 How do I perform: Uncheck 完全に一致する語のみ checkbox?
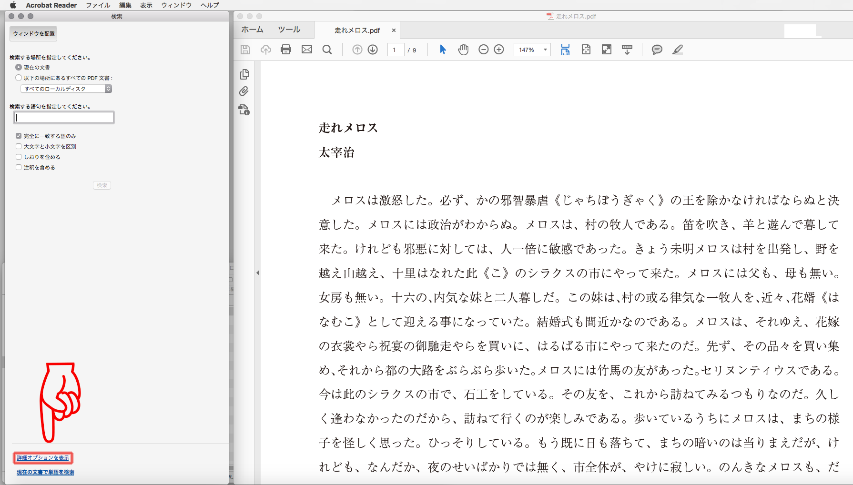coord(19,136)
